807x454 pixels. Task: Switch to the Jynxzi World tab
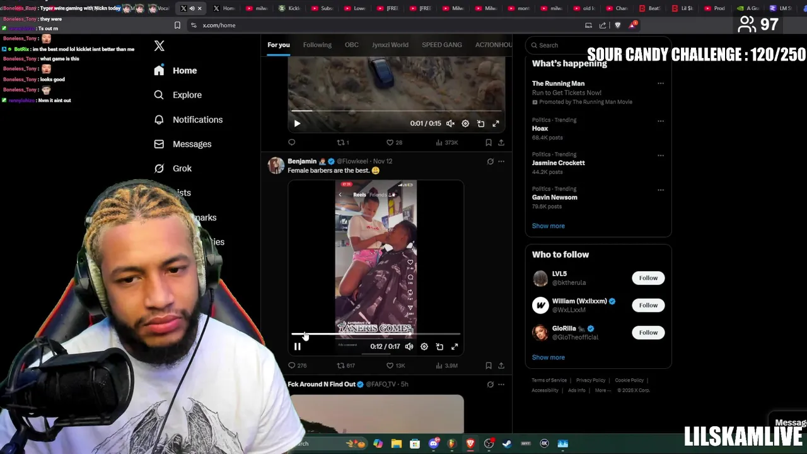coord(390,45)
